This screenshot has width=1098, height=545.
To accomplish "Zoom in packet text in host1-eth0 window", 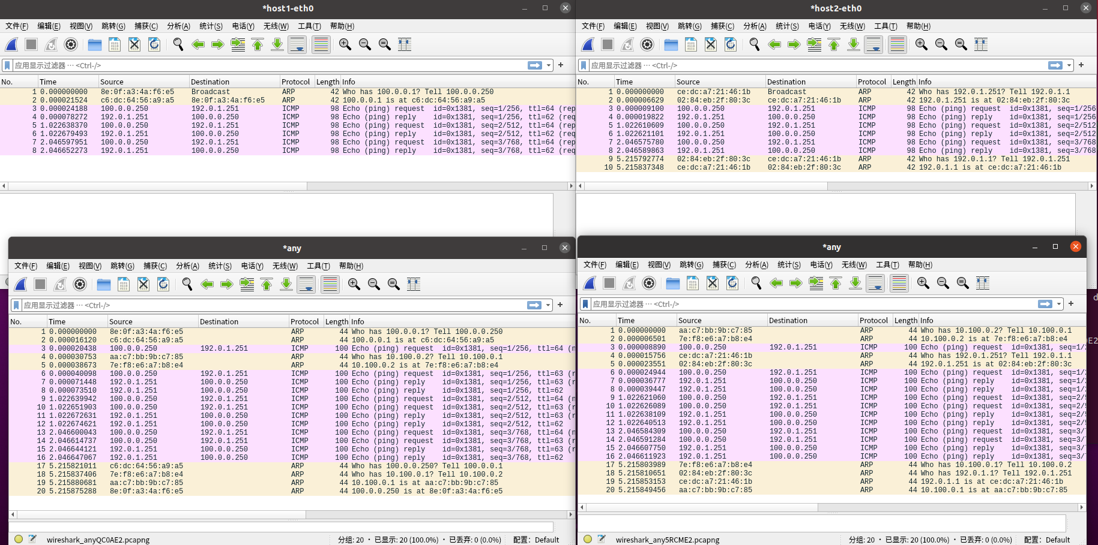I will [x=345, y=44].
